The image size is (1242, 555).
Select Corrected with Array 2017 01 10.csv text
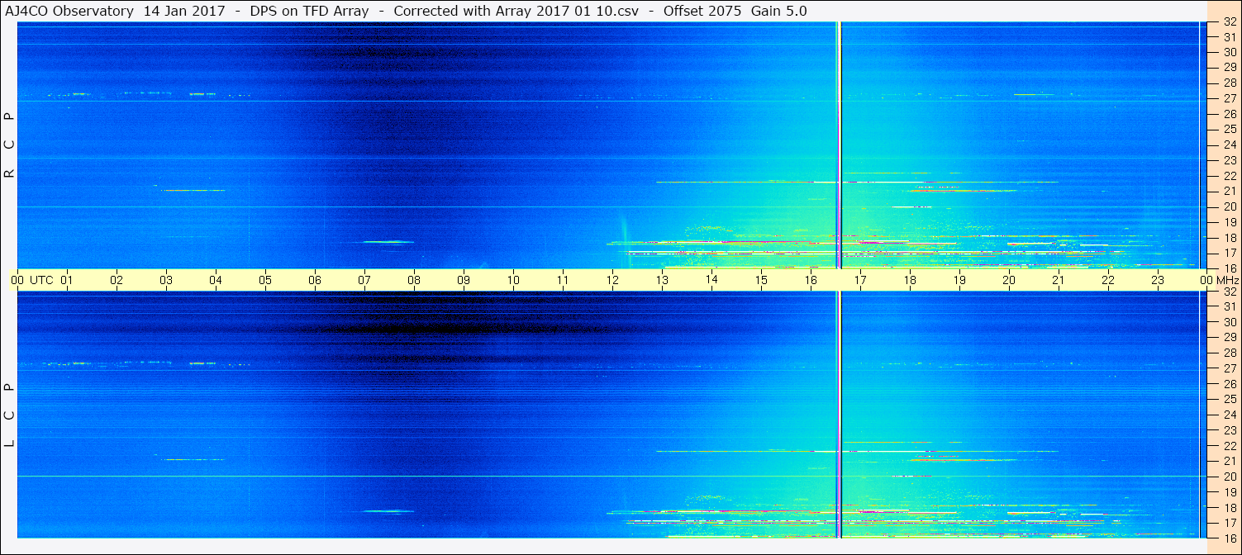coord(516,11)
